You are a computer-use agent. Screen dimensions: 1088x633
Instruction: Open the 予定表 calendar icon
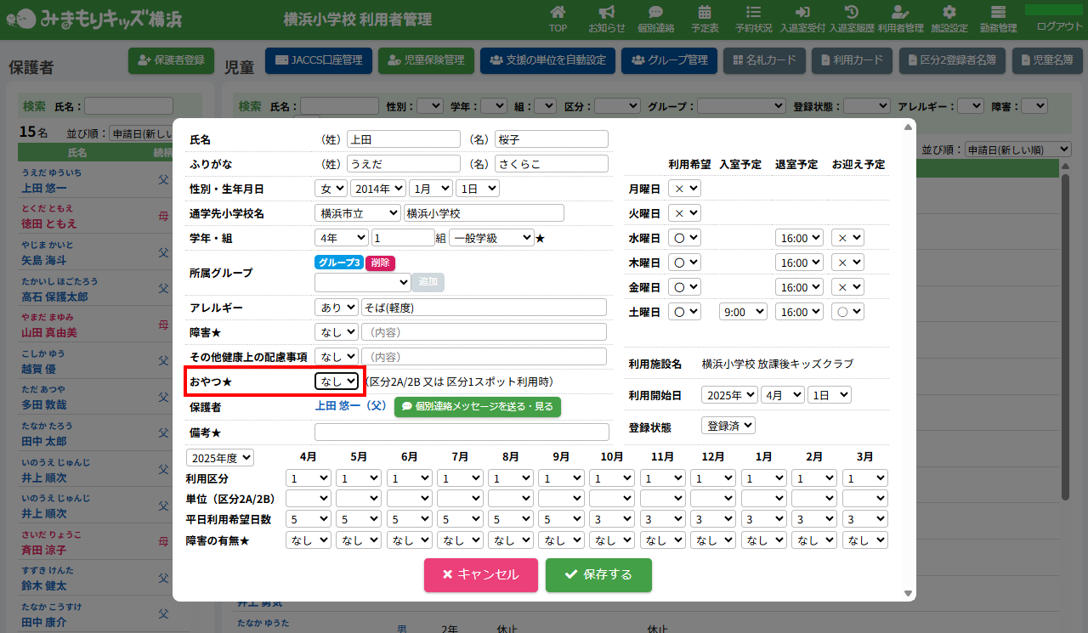click(705, 19)
